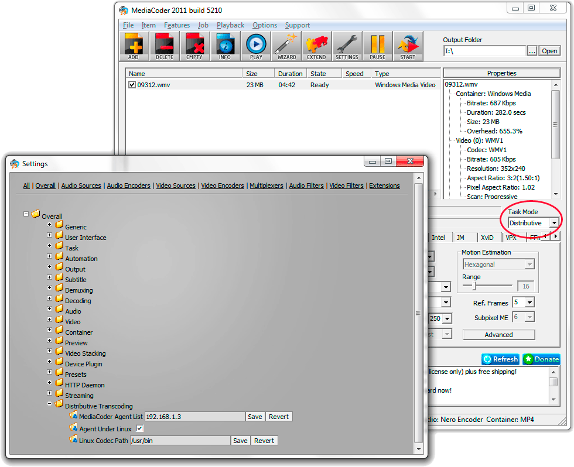Uncheck the 09312.wmv file checkbox
This screenshot has width=574, height=467.
pyautogui.click(x=132, y=84)
